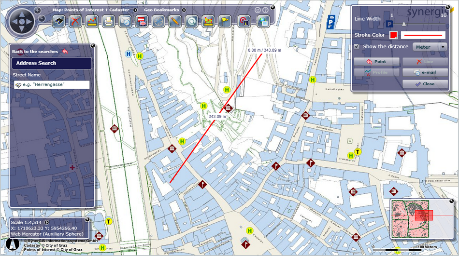This screenshot has height=256, width=459.
Task: Toggle the Show the distance checkbox
Action: [x=357, y=46]
